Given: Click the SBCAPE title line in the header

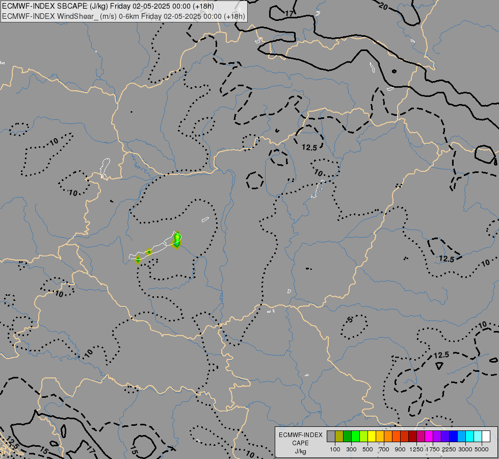Looking at the screenshot, I should [x=108, y=6].
